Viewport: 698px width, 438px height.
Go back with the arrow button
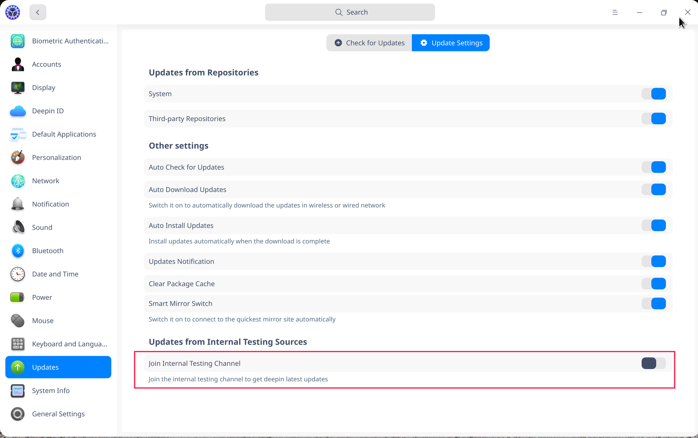tap(38, 12)
